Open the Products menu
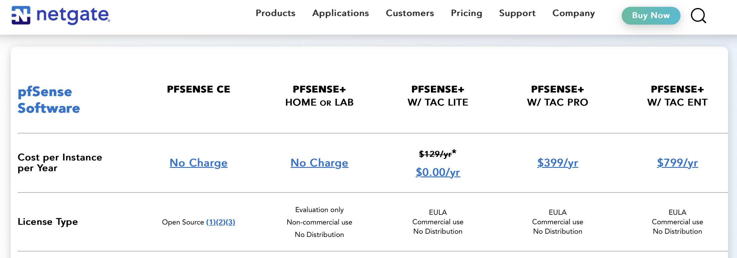 click(x=275, y=13)
